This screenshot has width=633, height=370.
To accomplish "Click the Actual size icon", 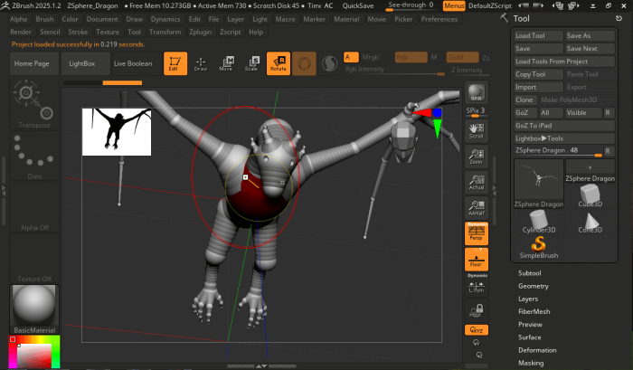I will point(476,183).
